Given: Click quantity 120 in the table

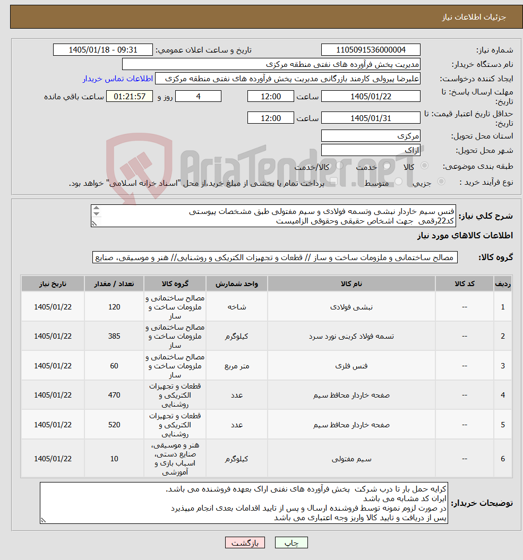Looking at the screenshot, I should click(x=114, y=307).
